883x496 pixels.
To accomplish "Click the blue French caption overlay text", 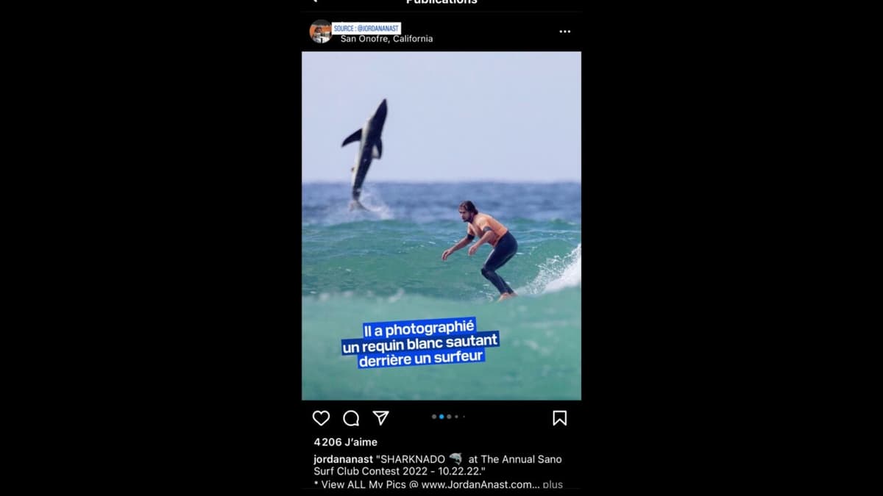I will click(421, 343).
